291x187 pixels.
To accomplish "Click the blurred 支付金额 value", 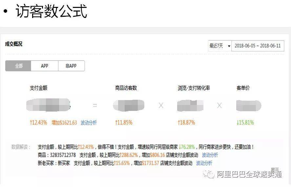I will 48,105.
